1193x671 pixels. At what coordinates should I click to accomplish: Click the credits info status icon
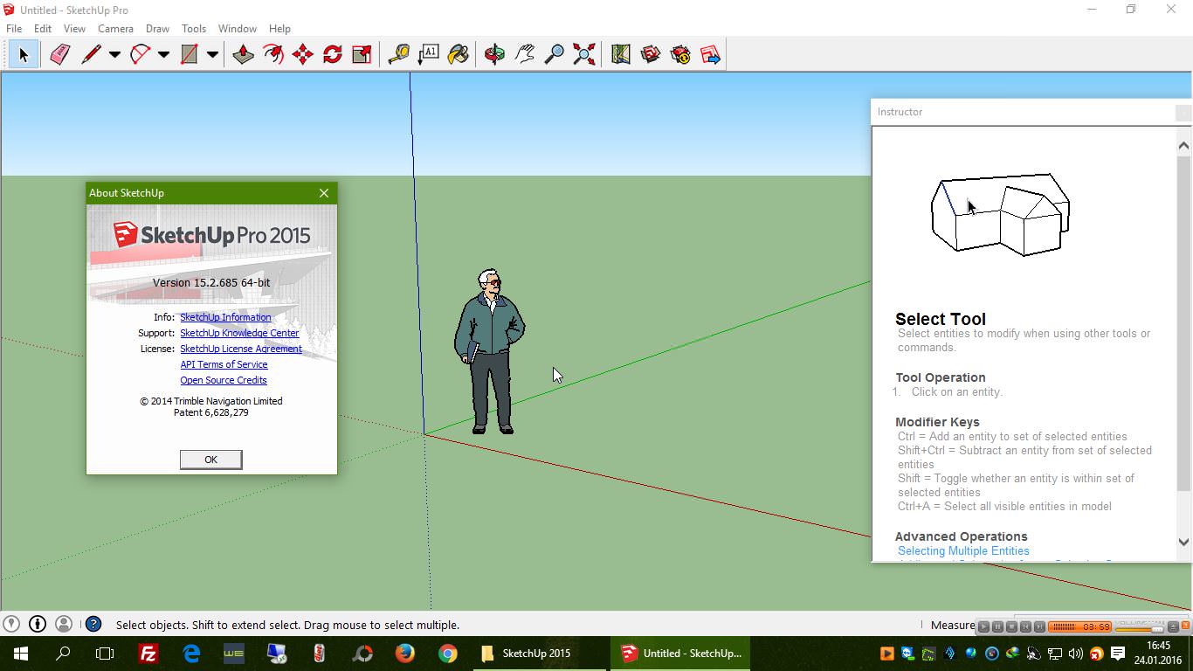38,624
